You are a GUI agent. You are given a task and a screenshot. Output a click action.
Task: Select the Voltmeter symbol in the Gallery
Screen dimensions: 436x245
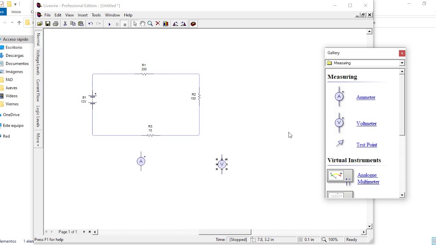[339, 123]
